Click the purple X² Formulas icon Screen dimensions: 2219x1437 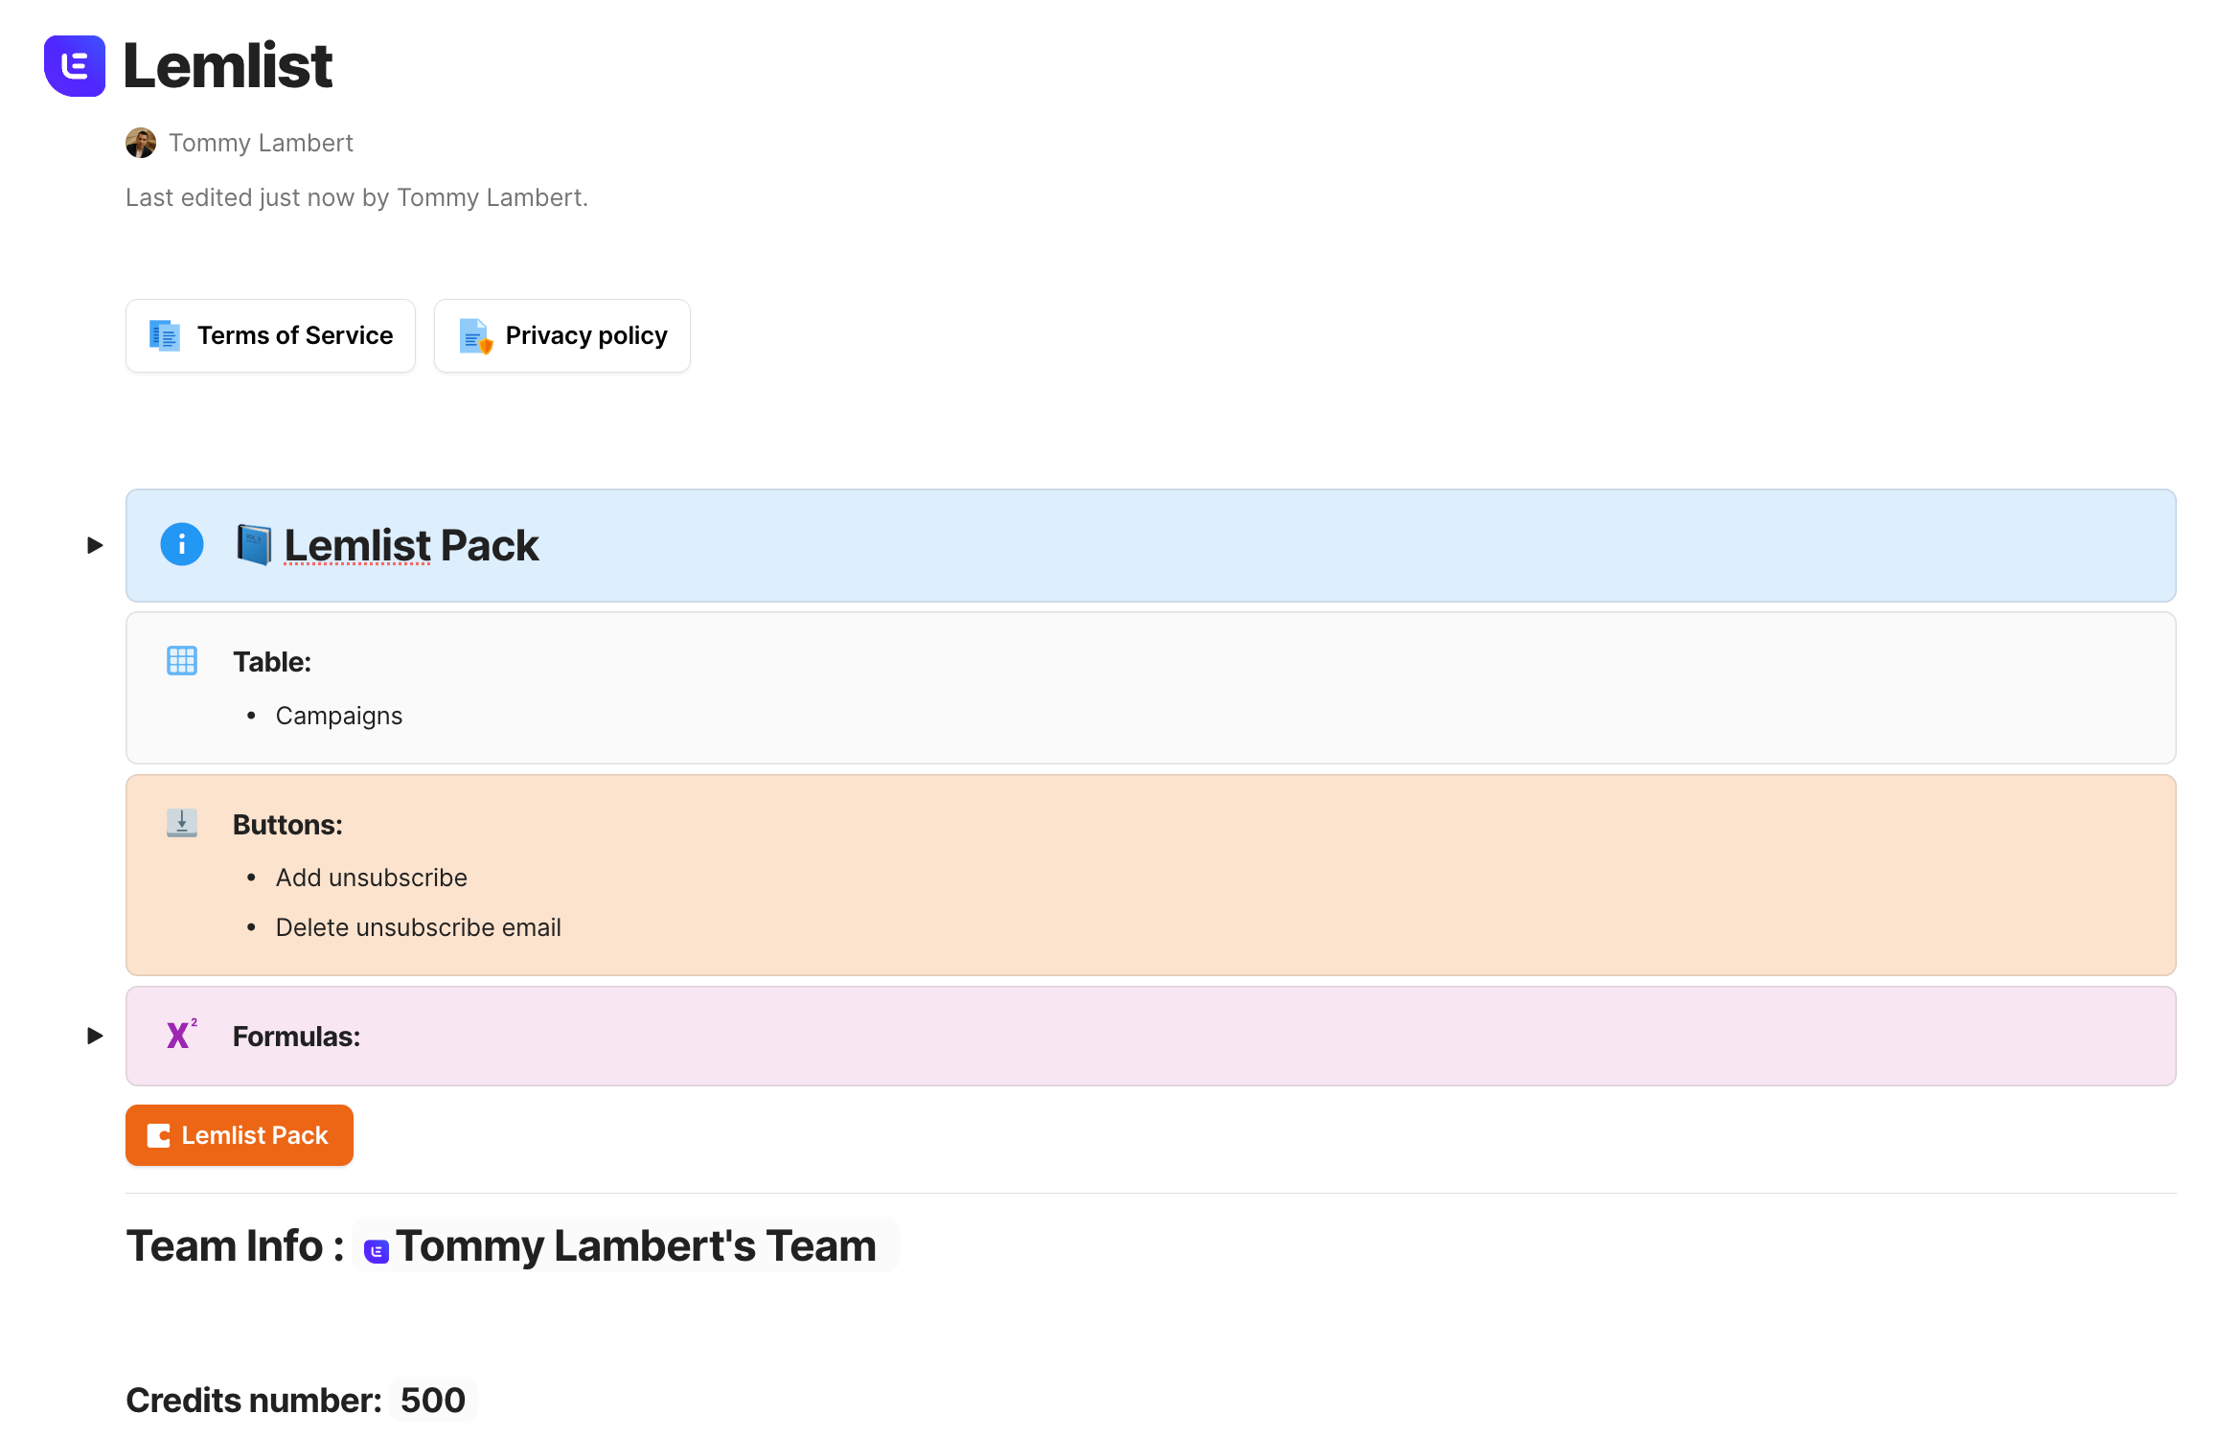[x=180, y=1036]
